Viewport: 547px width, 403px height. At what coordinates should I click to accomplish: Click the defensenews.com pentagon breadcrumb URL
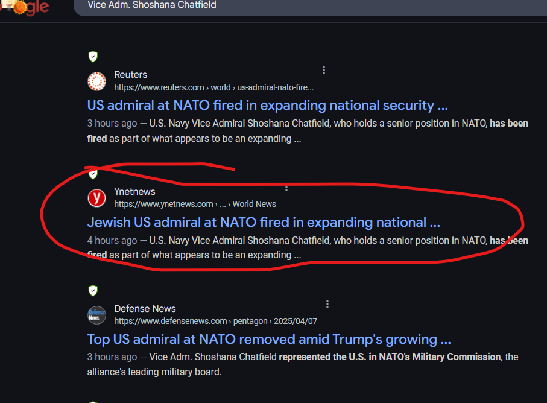click(215, 321)
